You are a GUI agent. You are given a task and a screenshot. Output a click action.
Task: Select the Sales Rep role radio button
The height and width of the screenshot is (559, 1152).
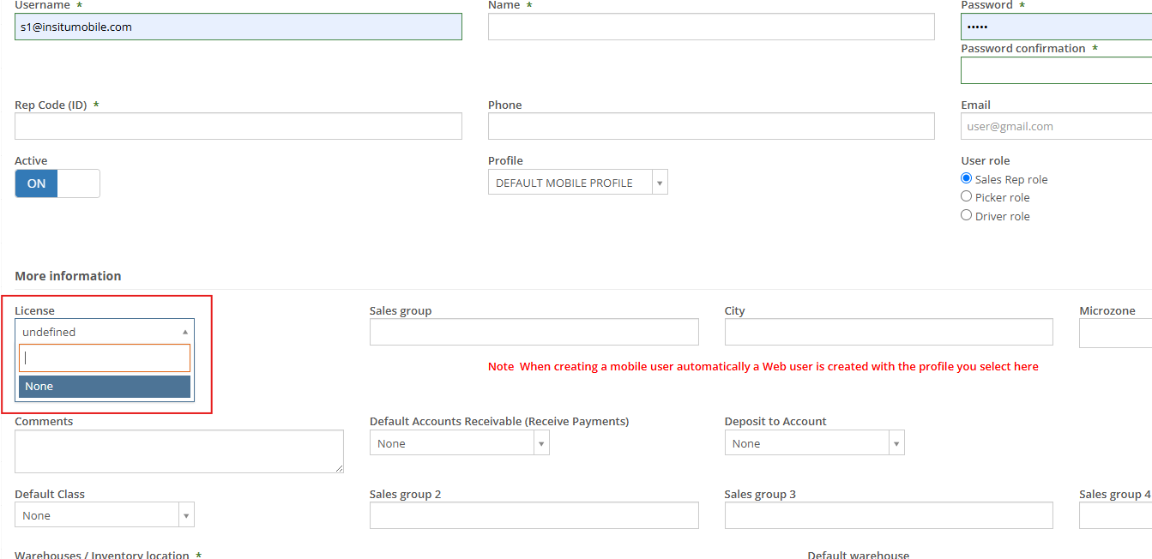[x=967, y=179]
